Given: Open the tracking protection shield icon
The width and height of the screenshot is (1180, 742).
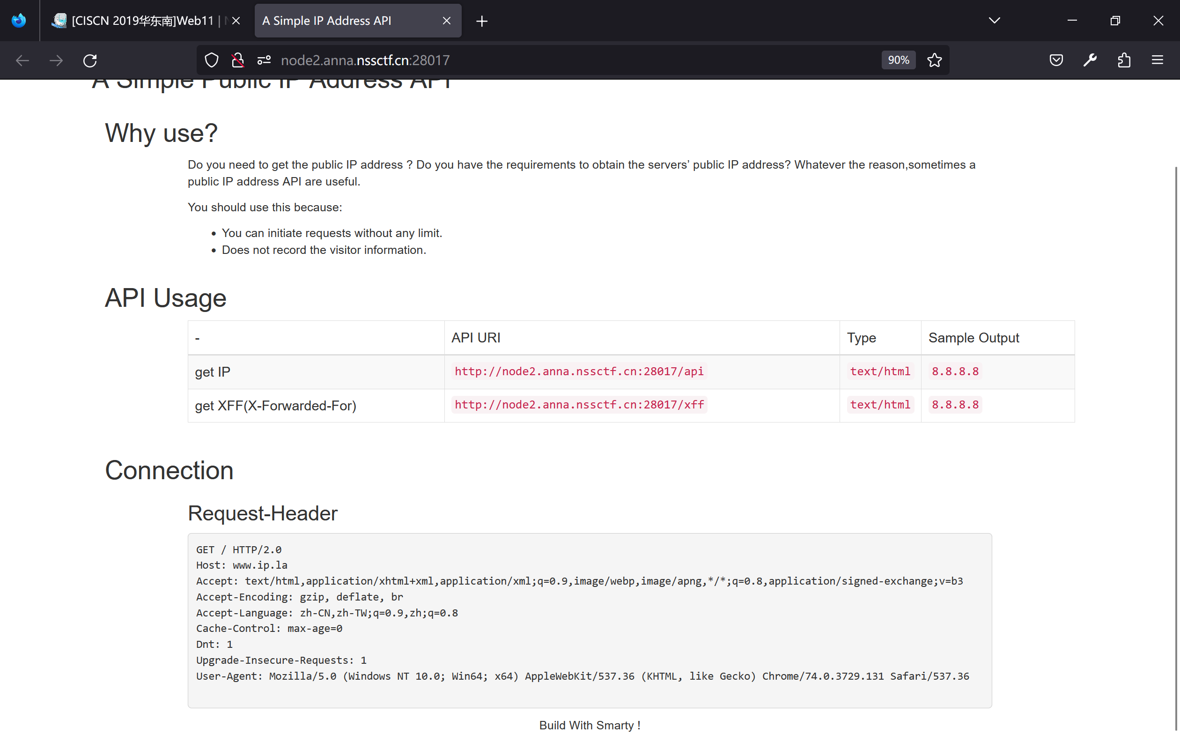Looking at the screenshot, I should tap(211, 60).
